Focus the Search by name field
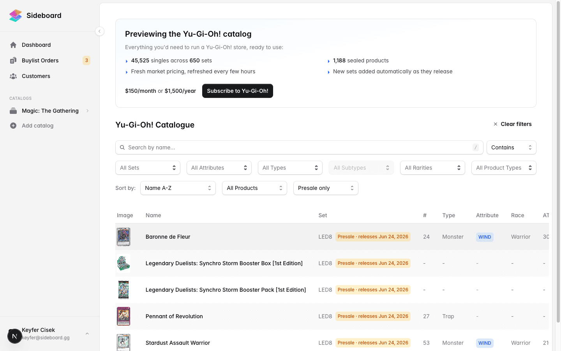This screenshot has height=351, width=561. 299,147
